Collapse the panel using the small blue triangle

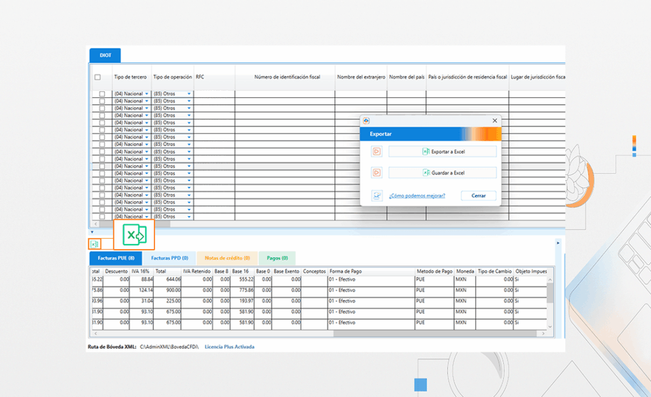[x=92, y=232]
